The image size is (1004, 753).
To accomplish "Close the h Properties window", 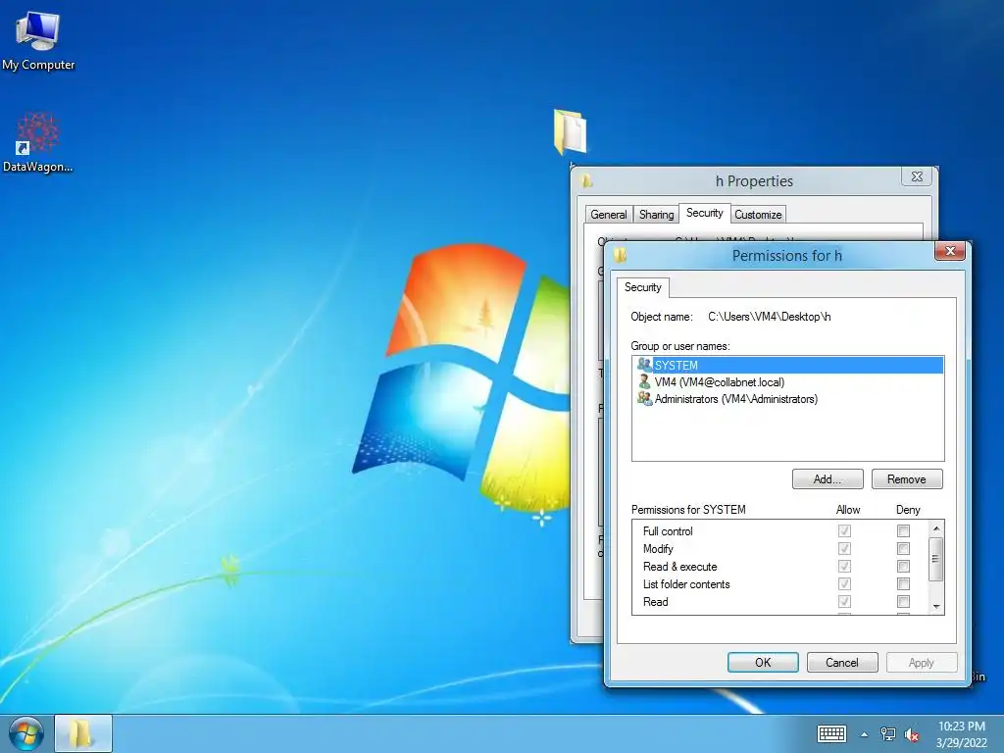I will pyautogui.click(x=917, y=176).
